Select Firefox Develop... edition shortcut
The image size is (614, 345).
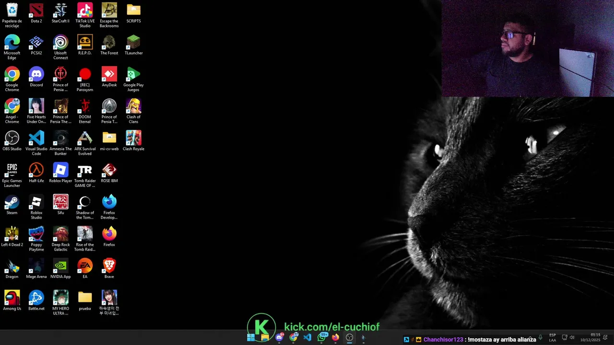point(109,207)
